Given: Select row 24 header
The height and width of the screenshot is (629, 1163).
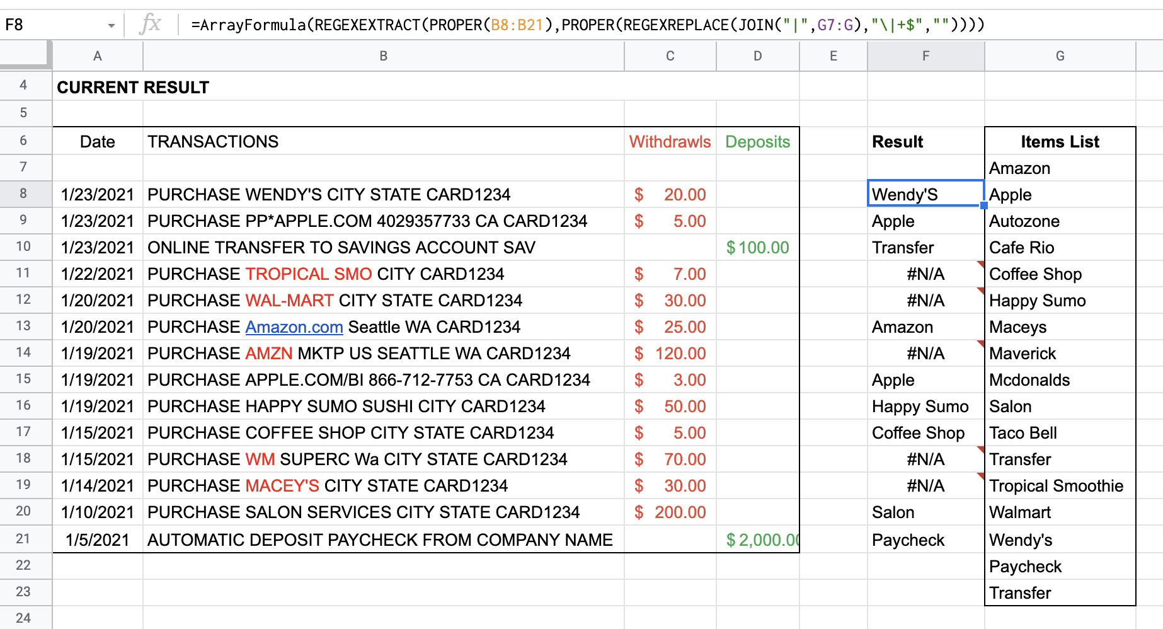Looking at the screenshot, I should pyautogui.click(x=26, y=618).
